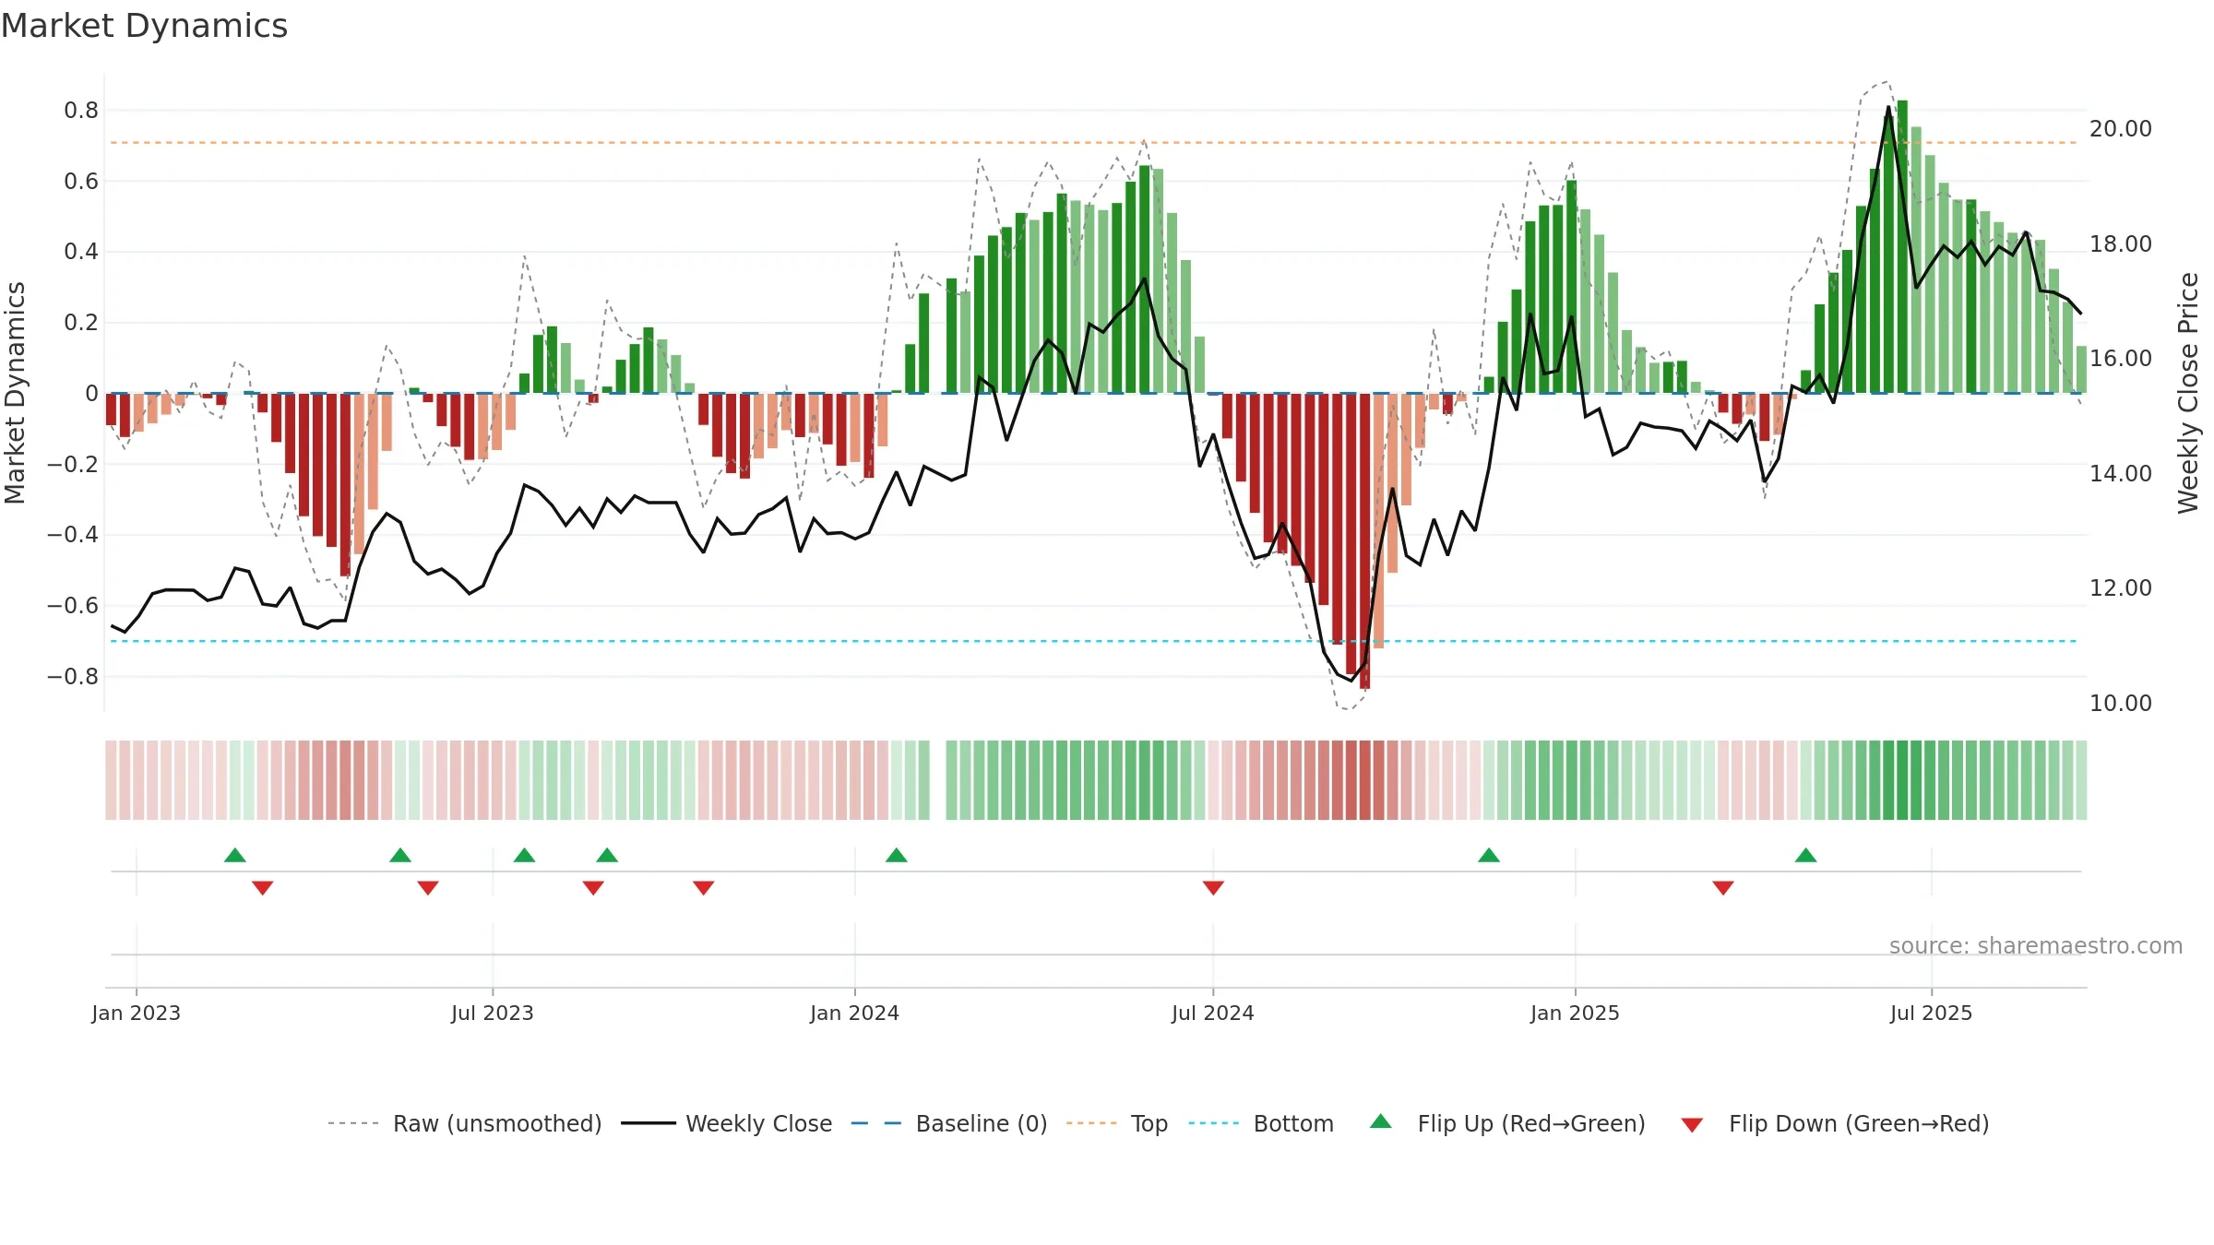
Task: Click the −0.8 left axis tick label
Action: 73,676
